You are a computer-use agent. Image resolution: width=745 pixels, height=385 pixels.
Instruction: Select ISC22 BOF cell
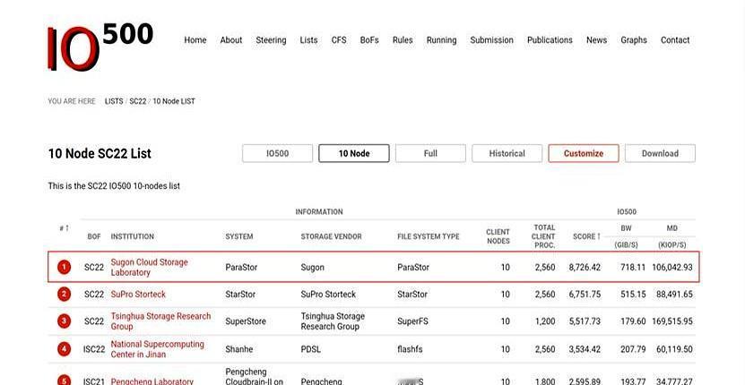click(94, 349)
